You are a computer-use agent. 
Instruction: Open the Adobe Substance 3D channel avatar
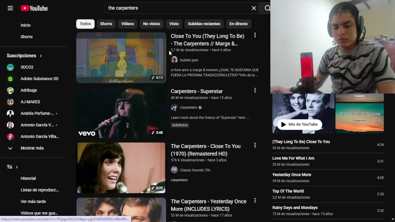10,79
